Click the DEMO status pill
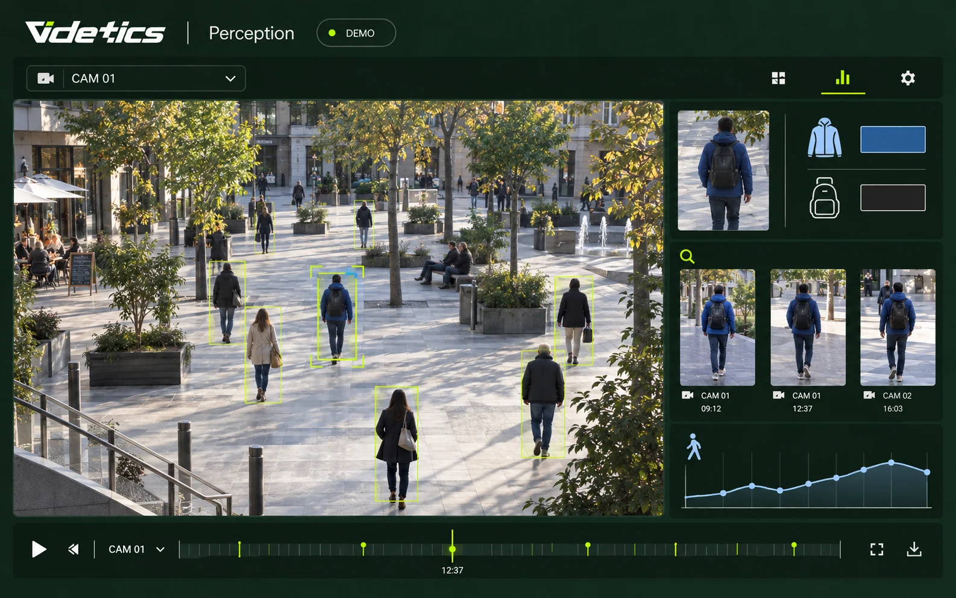The width and height of the screenshot is (956, 598). point(356,33)
